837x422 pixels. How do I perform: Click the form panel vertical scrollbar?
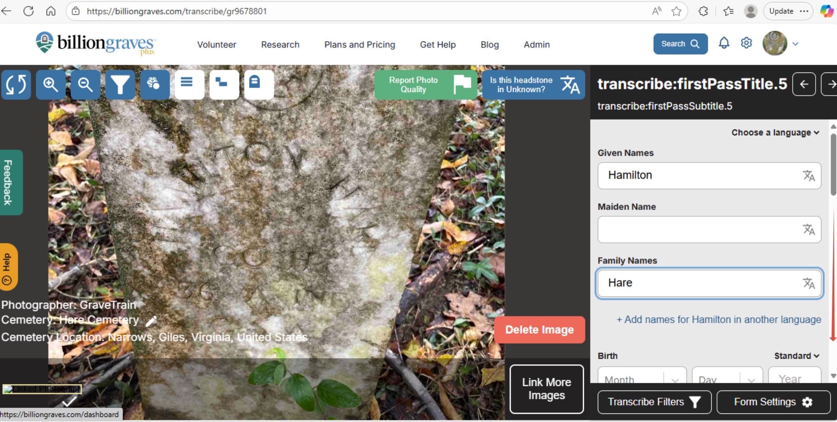pyautogui.click(x=833, y=165)
